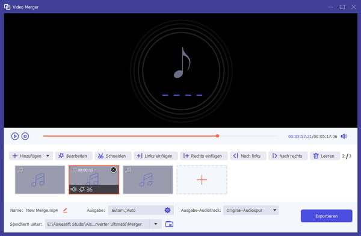The height and width of the screenshot is (236, 361).
Task: Open Bearbeiten editing tool
Action: click(73, 156)
